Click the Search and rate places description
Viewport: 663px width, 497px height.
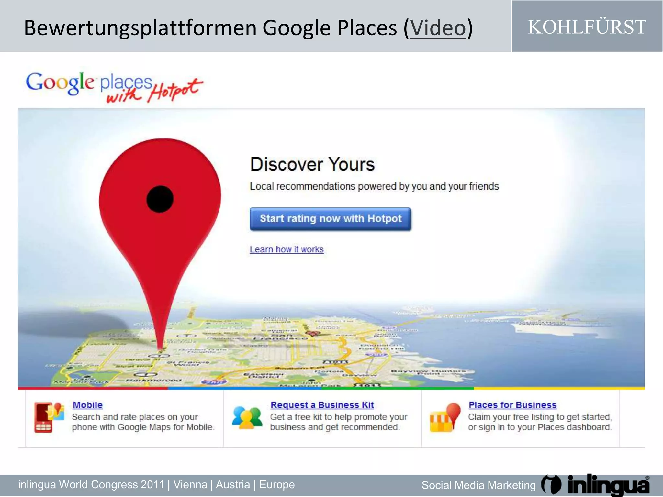pos(143,422)
